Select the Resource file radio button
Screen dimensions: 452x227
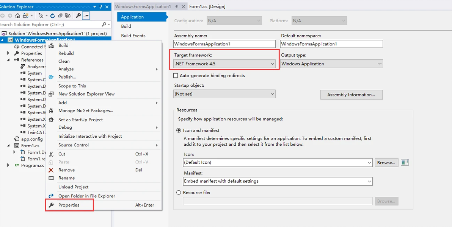(x=179, y=193)
